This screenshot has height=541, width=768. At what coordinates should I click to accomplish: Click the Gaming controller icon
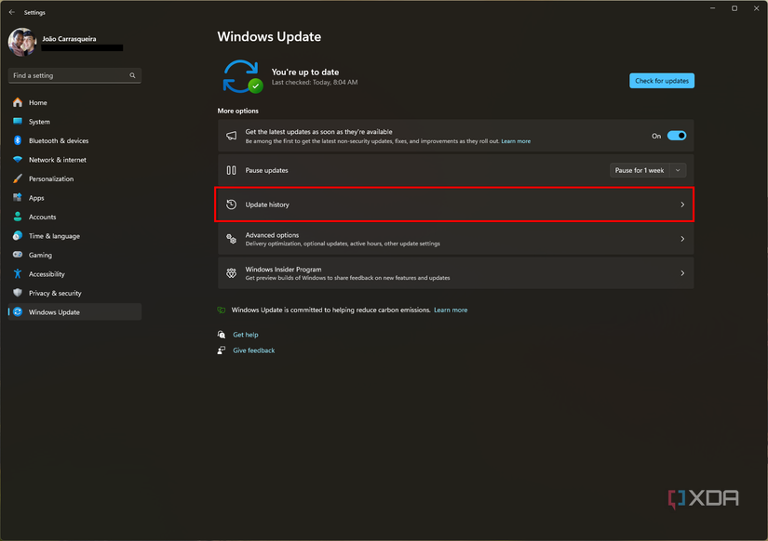click(18, 255)
